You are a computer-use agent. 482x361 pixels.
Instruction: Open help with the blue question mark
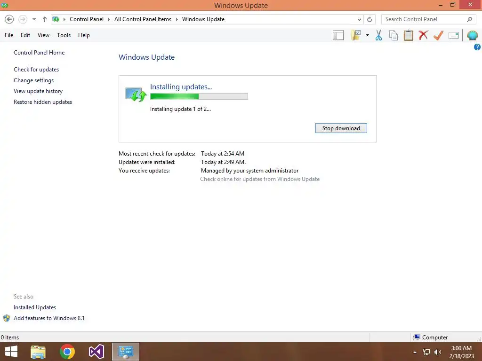(x=477, y=47)
